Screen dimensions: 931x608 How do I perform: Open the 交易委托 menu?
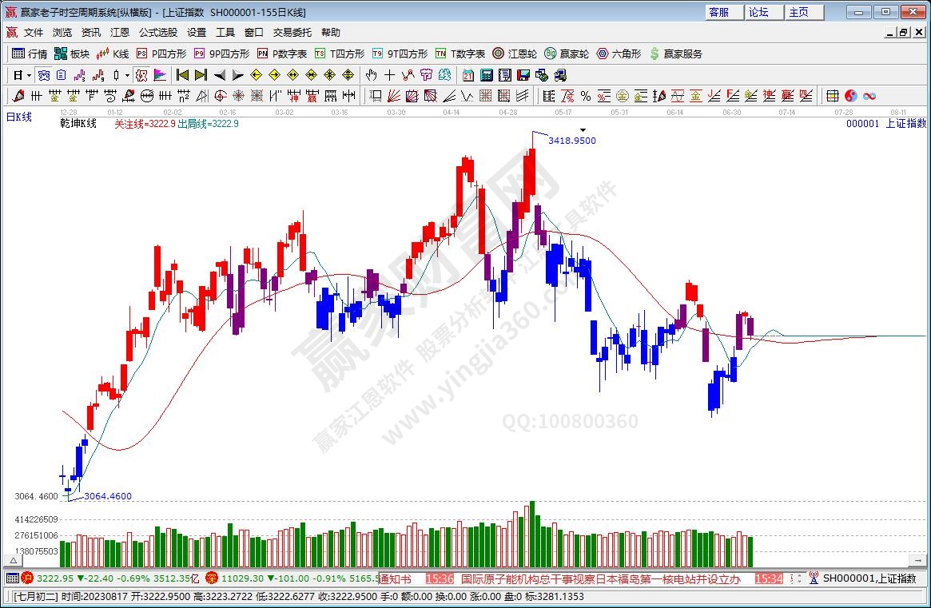pyautogui.click(x=292, y=33)
